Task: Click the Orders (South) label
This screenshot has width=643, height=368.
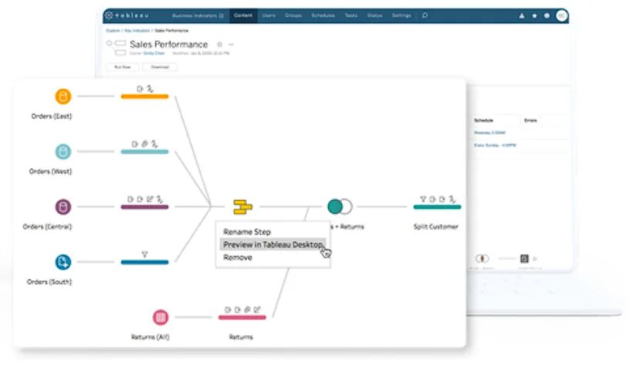Action: click(49, 282)
